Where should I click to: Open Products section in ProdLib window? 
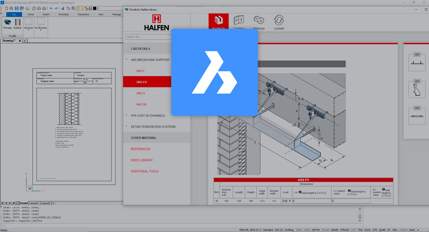click(x=218, y=21)
